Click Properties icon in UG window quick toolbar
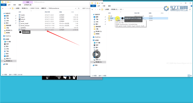Image resolution: width=193 pixels, height=103 pixels. 95,3
